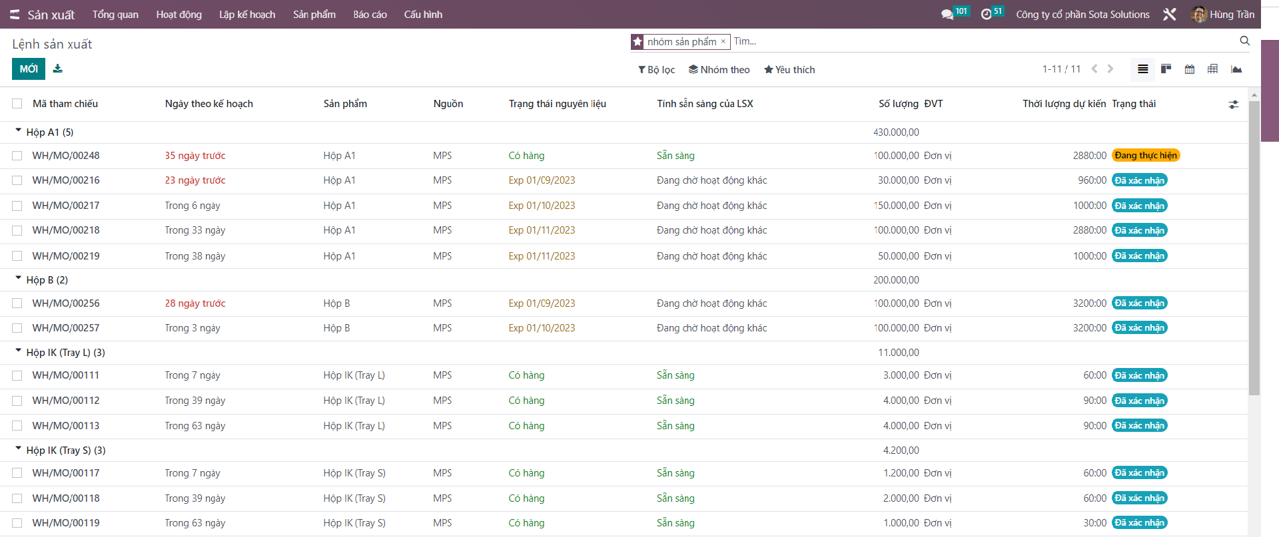Screen dimensions: 1279x537
Task: Switch to the pivot table view
Action: pyautogui.click(x=1212, y=69)
